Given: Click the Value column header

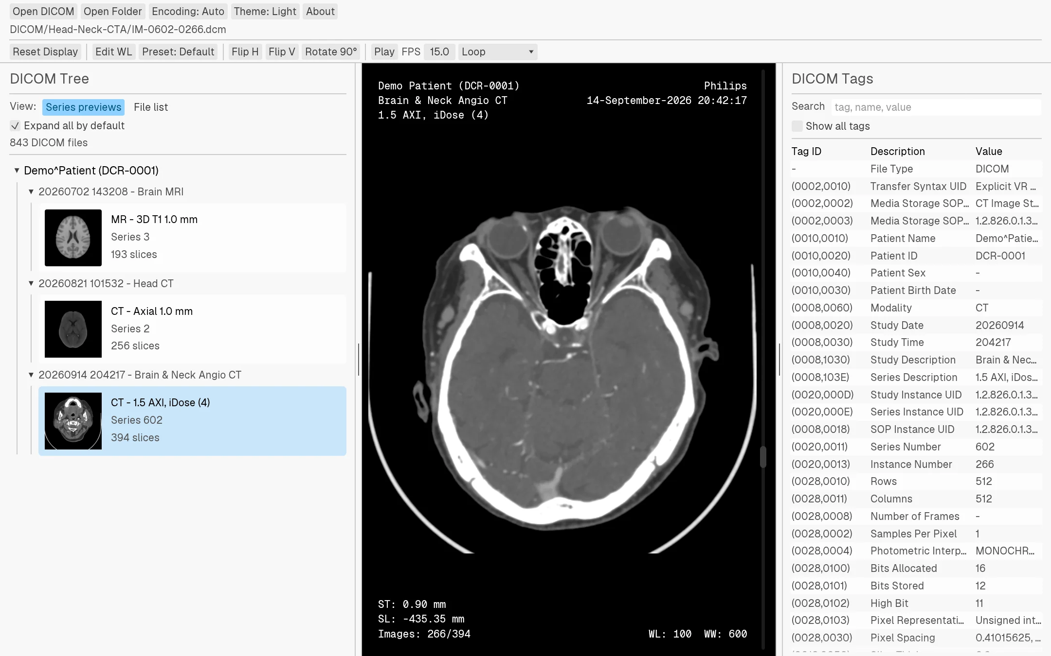Looking at the screenshot, I should coord(989,151).
